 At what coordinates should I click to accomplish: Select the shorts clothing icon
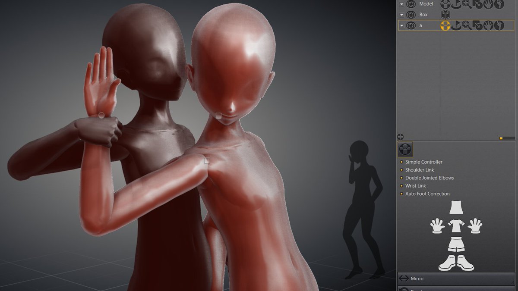[x=456, y=244]
